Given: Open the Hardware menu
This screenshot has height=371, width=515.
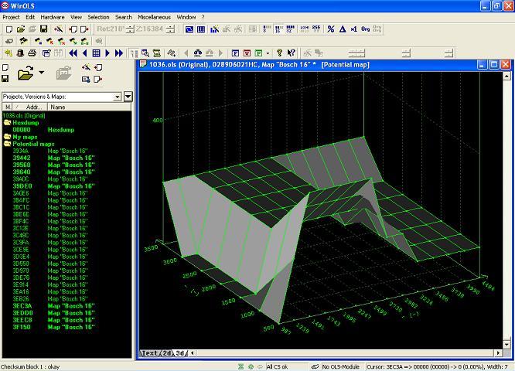Looking at the screenshot, I should click(x=53, y=17).
